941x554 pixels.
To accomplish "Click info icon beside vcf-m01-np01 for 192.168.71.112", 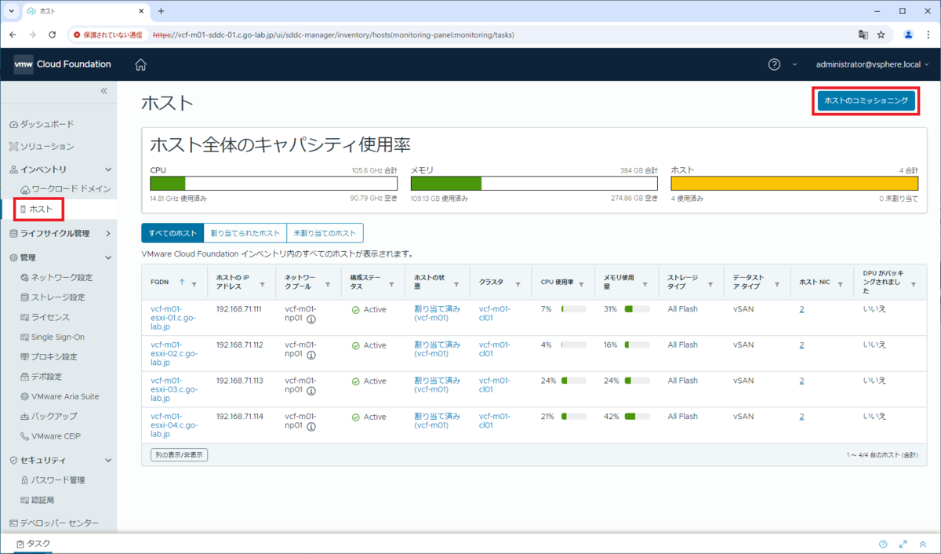I will click(311, 355).
